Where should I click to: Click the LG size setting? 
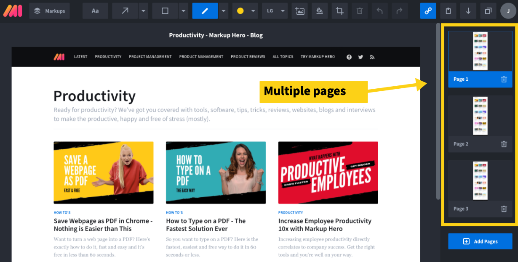click(x=270, y=11)
